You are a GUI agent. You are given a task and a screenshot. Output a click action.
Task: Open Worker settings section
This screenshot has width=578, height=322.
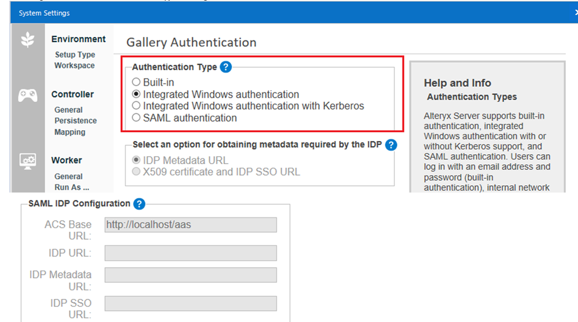click(x=67, y=161)
